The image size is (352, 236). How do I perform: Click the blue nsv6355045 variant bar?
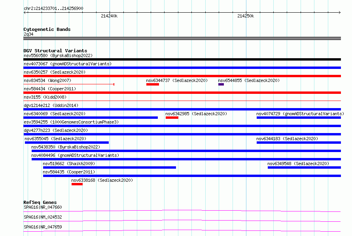coord(67,143)
